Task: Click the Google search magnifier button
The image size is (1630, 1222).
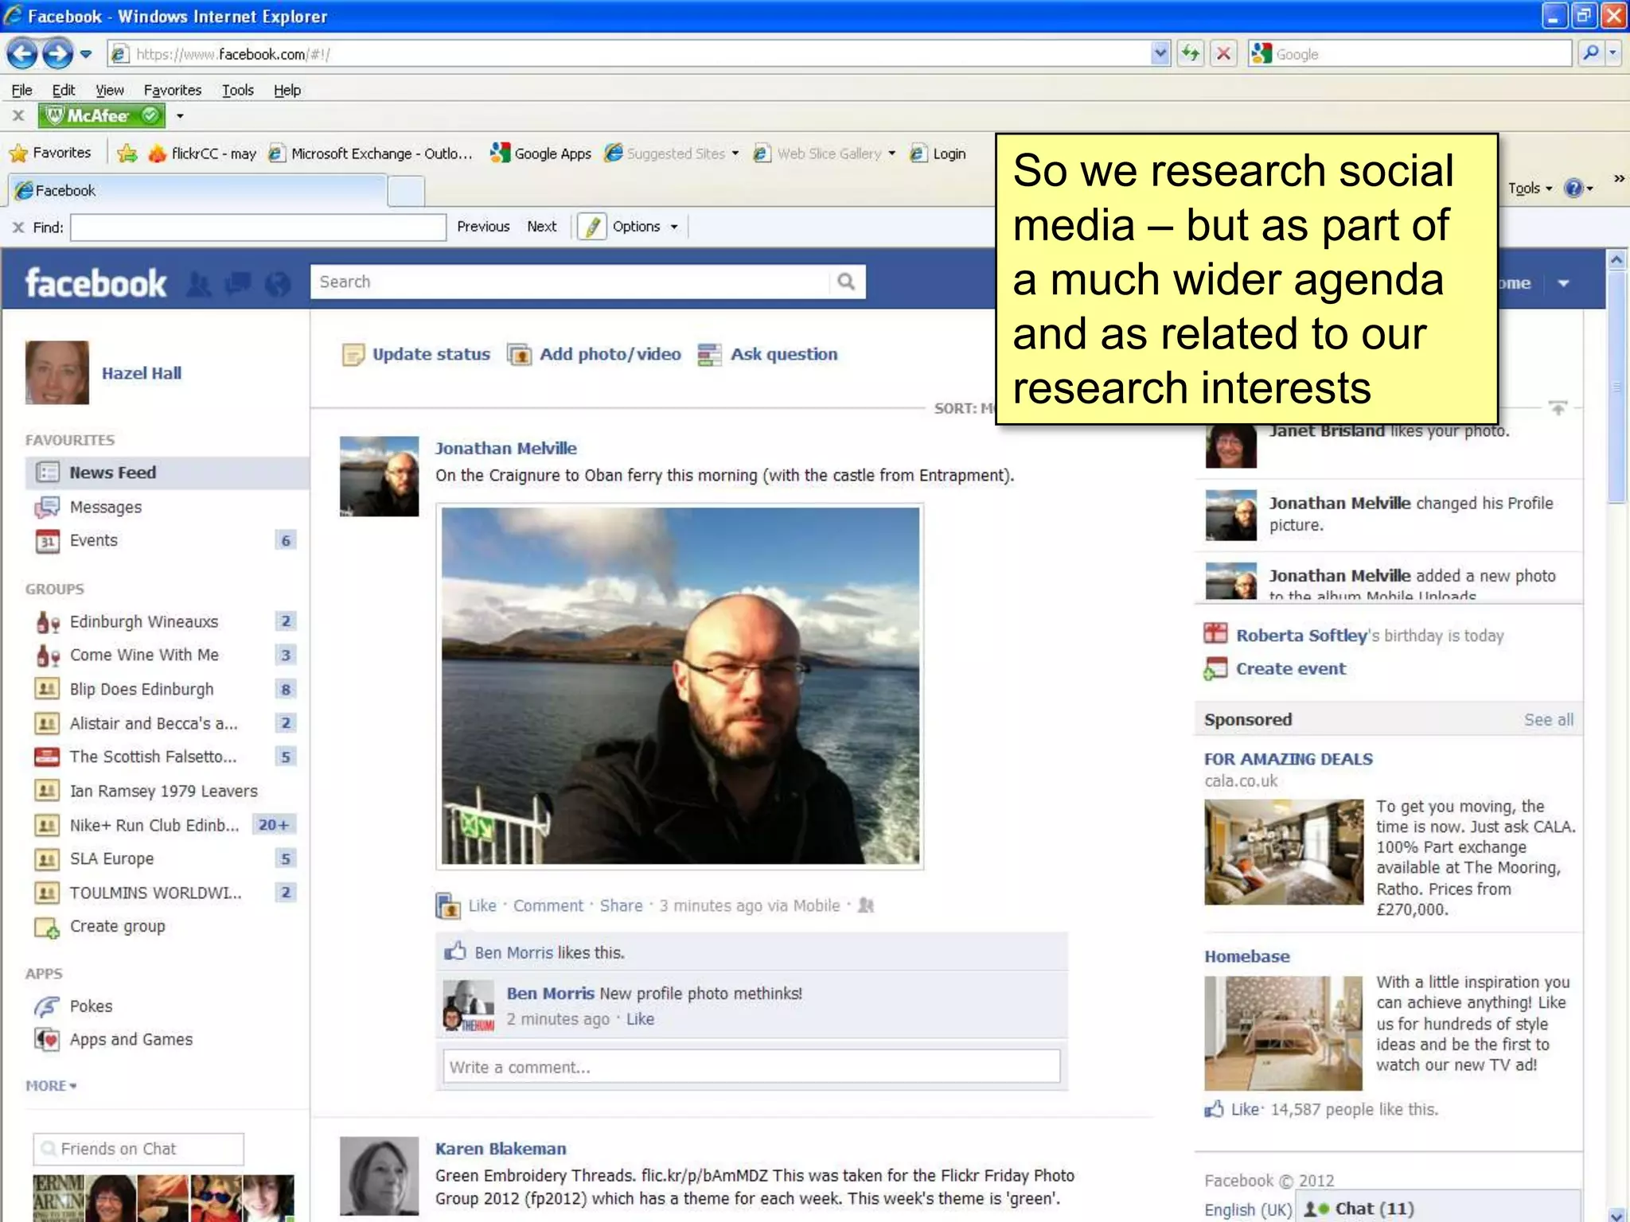Action: tap(1590, 53)
